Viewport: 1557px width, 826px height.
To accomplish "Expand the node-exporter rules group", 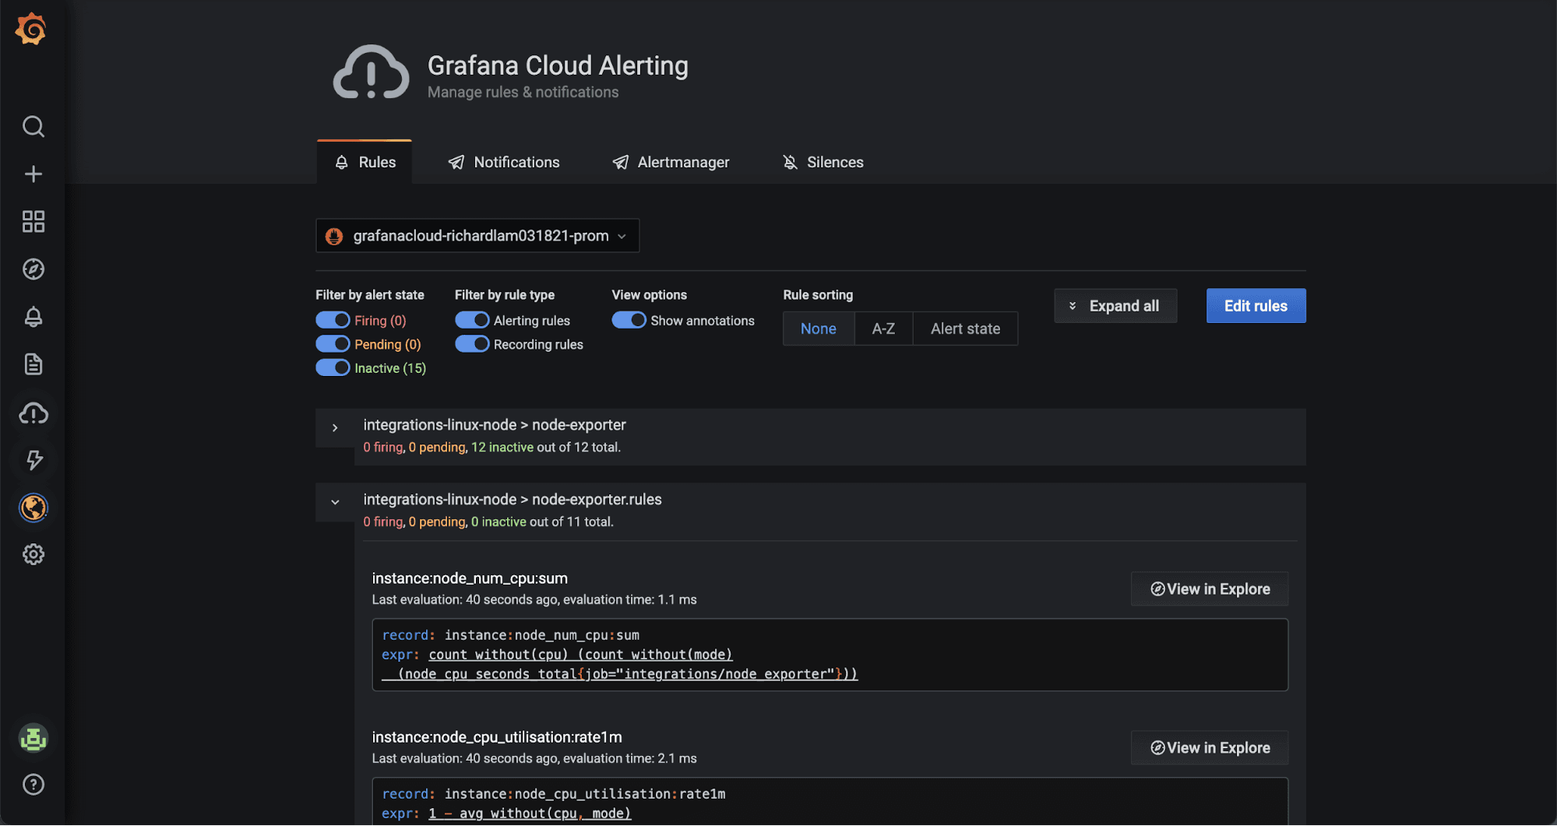I will coord(335,427).
